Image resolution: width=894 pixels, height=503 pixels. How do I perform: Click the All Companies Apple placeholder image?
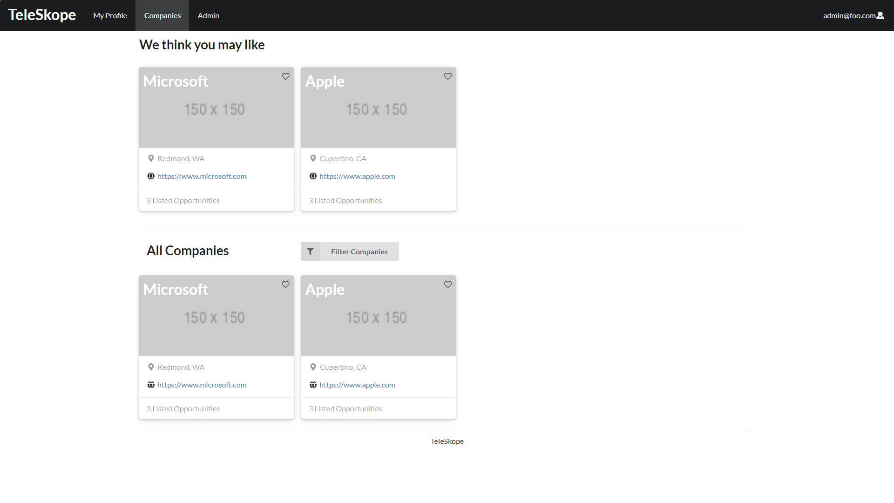click(x=379, y=316)
